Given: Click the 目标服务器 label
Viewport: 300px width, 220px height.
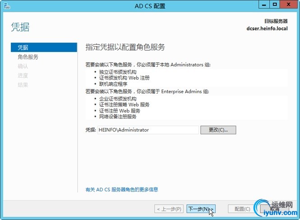Looking at the screenshot, I should pyautogui.click(x=276, y=21).
